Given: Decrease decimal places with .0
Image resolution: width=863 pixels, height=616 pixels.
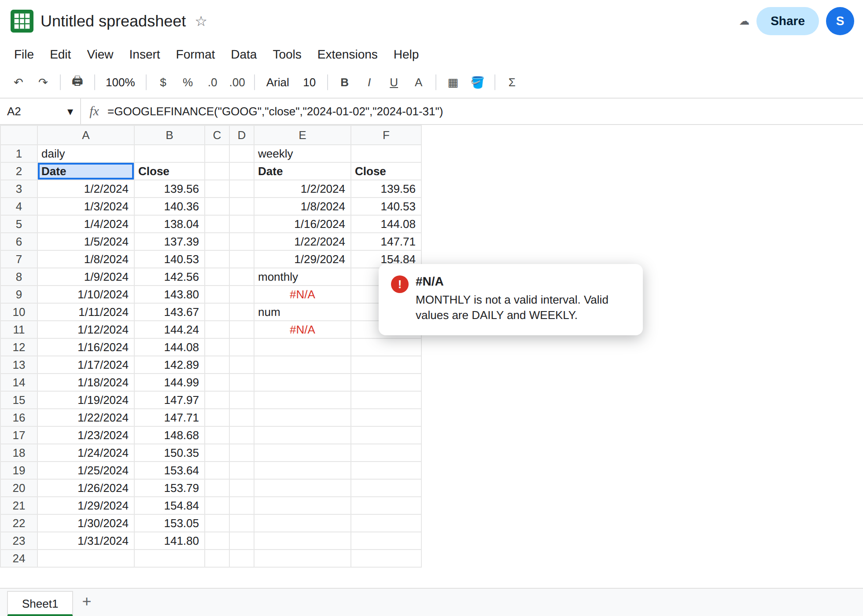Looking at the screenshot, I should tap(213, 82).
